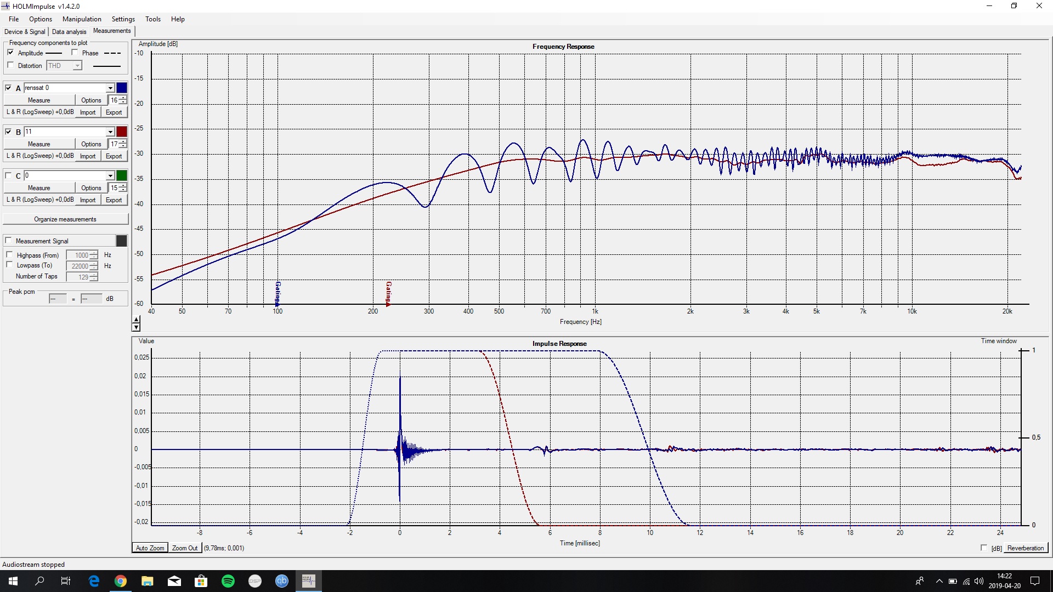Open Mail app from taskbar

174,581
